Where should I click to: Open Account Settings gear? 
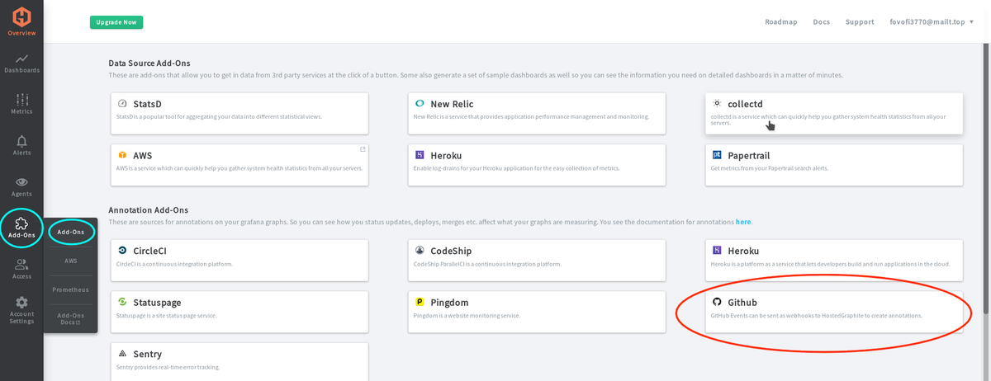pyautogui.click(x=21, y=310)
